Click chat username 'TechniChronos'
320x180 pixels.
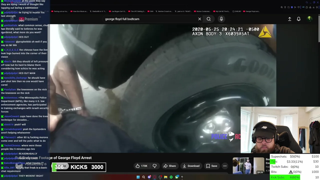coord(12,145)
